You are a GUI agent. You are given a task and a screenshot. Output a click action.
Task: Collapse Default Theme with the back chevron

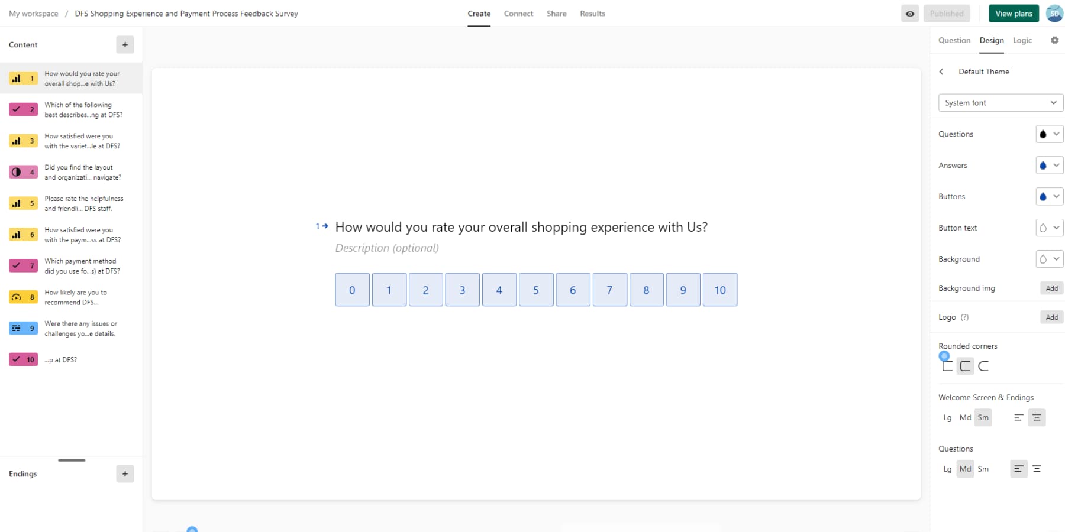tap(941, 71)
